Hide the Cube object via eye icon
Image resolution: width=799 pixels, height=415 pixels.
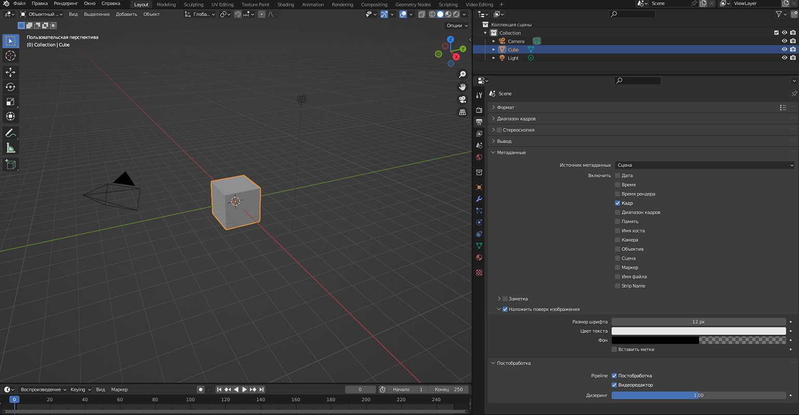(784, 50)
